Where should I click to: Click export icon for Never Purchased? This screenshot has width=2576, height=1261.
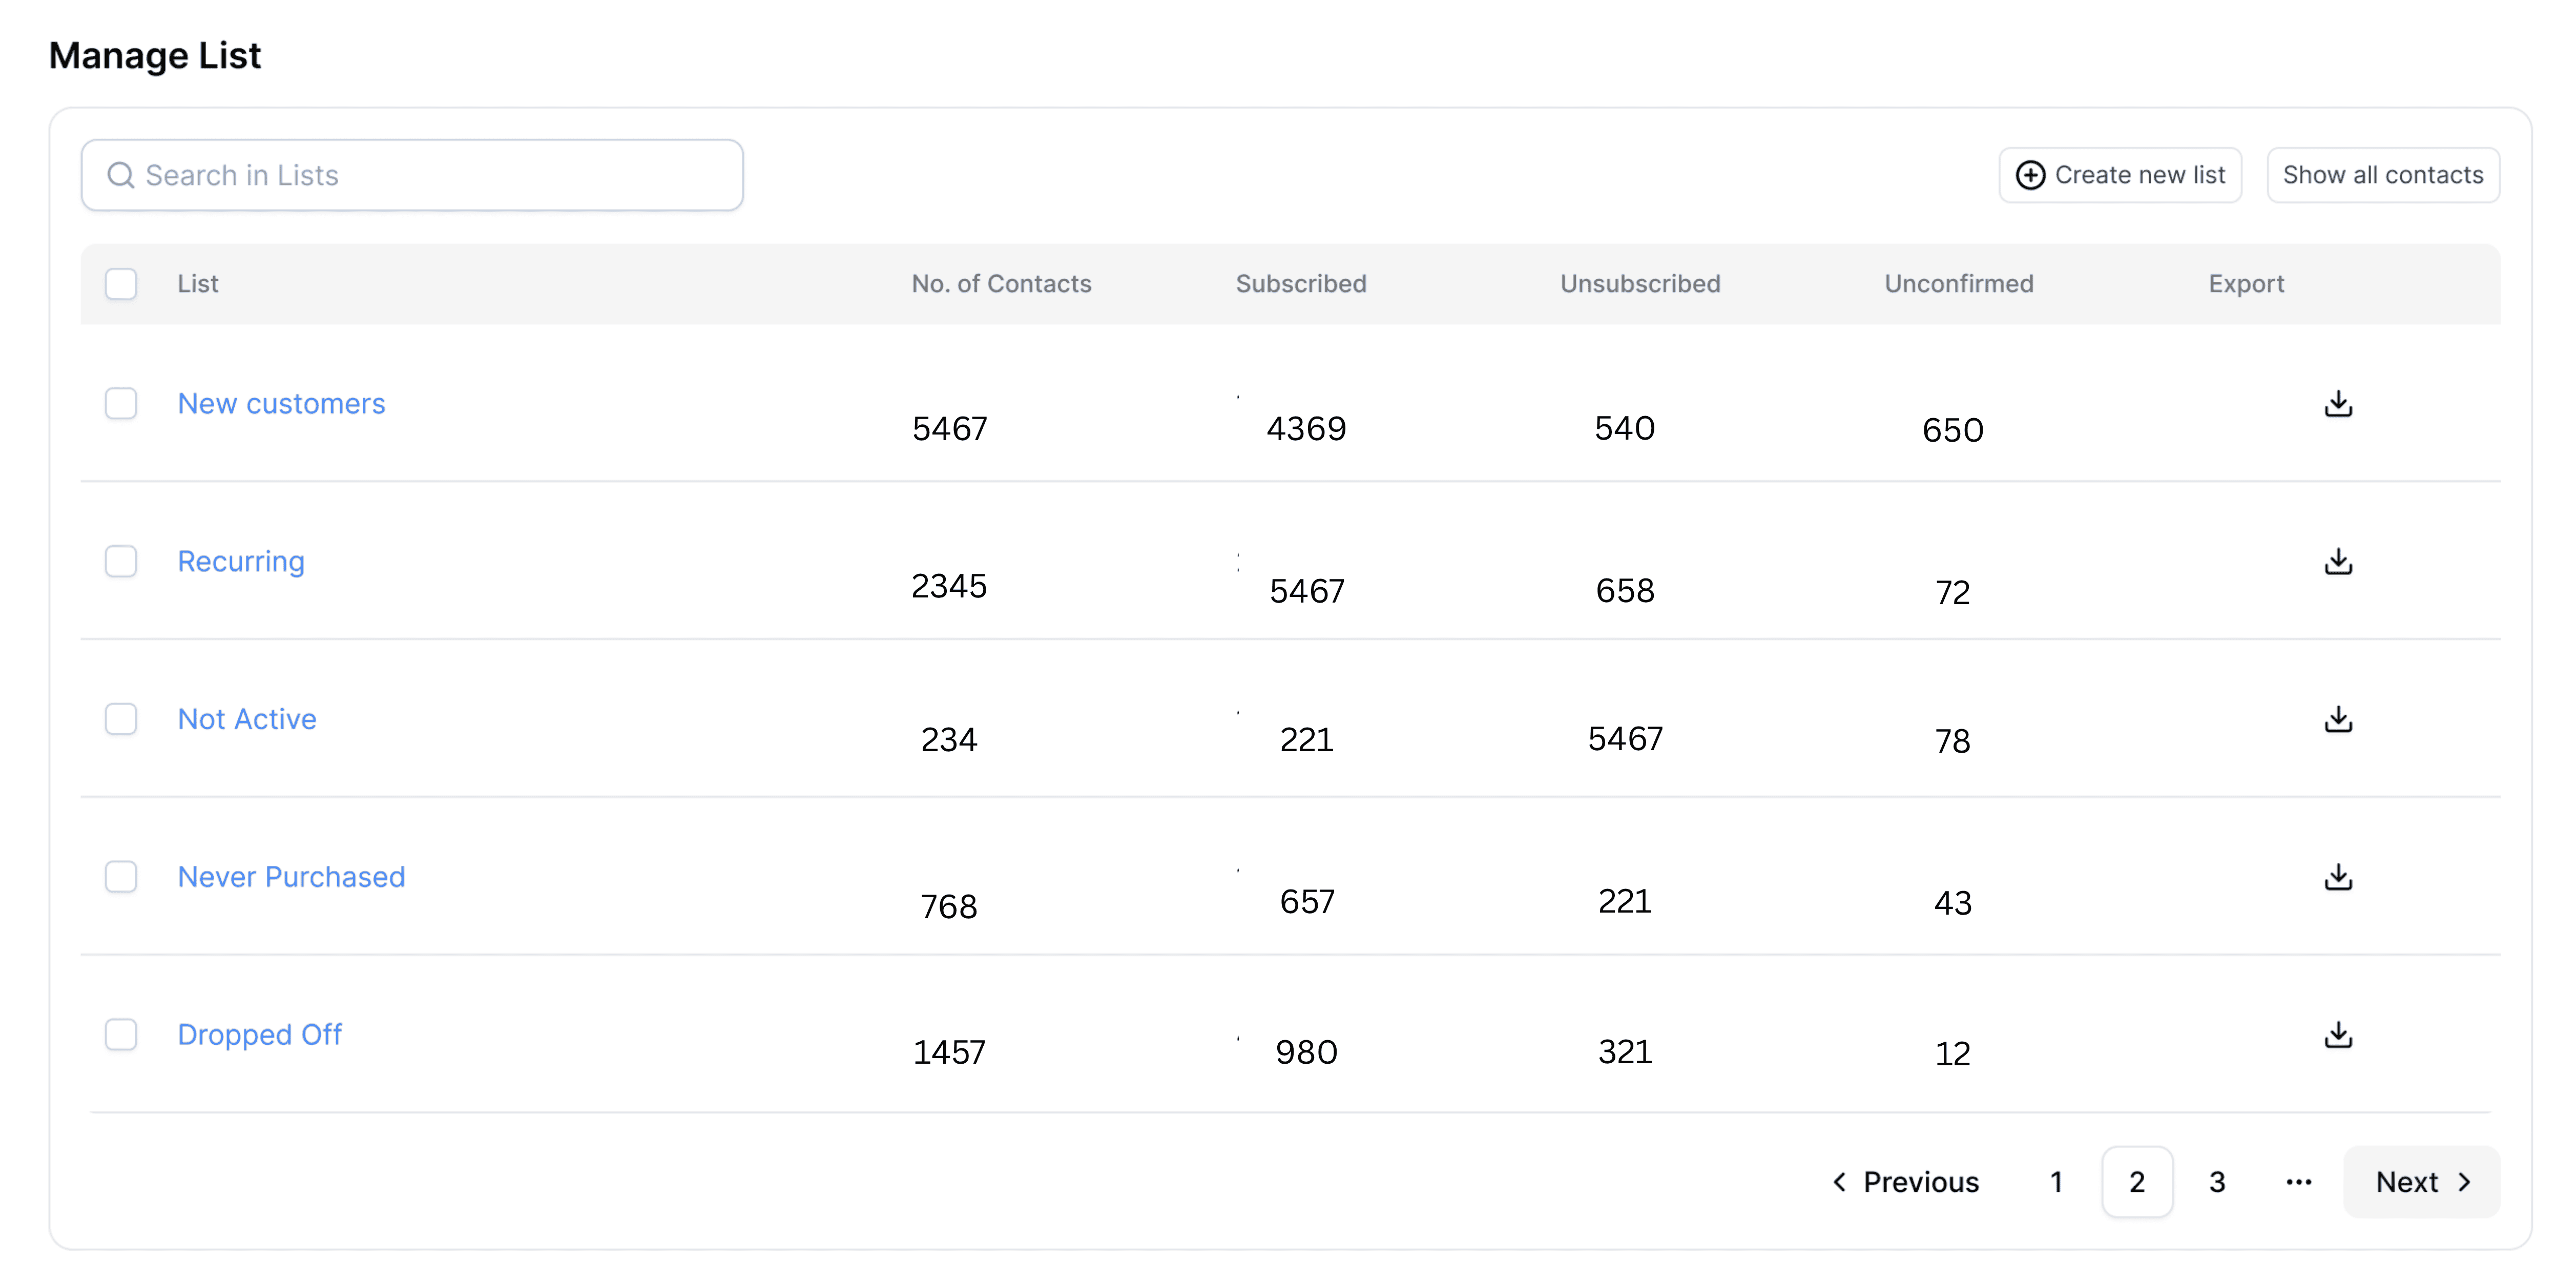coord(2337,877)
